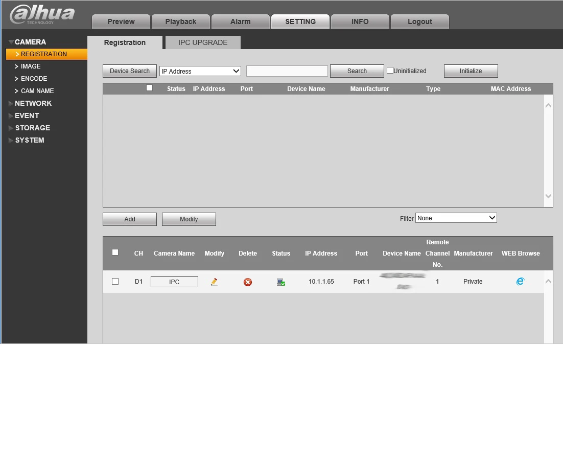Click the Remote Channel No. column header
The height and width of the screenshot is (460, 563).
point(437,253)
